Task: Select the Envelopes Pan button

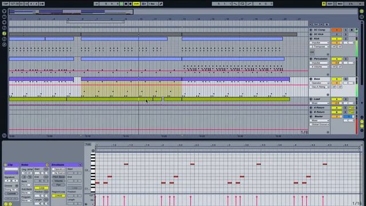Action: pos(58,185)
